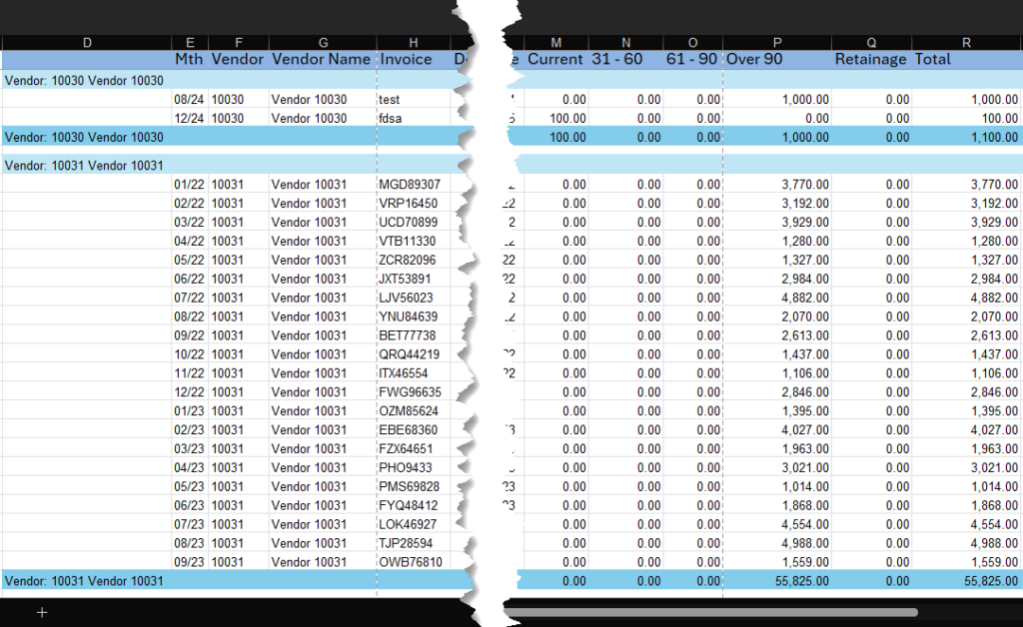The height and width of the screenshot is (627, 1023).
Task: Click the "61 - 90" header cell
Action: point(692,59)
